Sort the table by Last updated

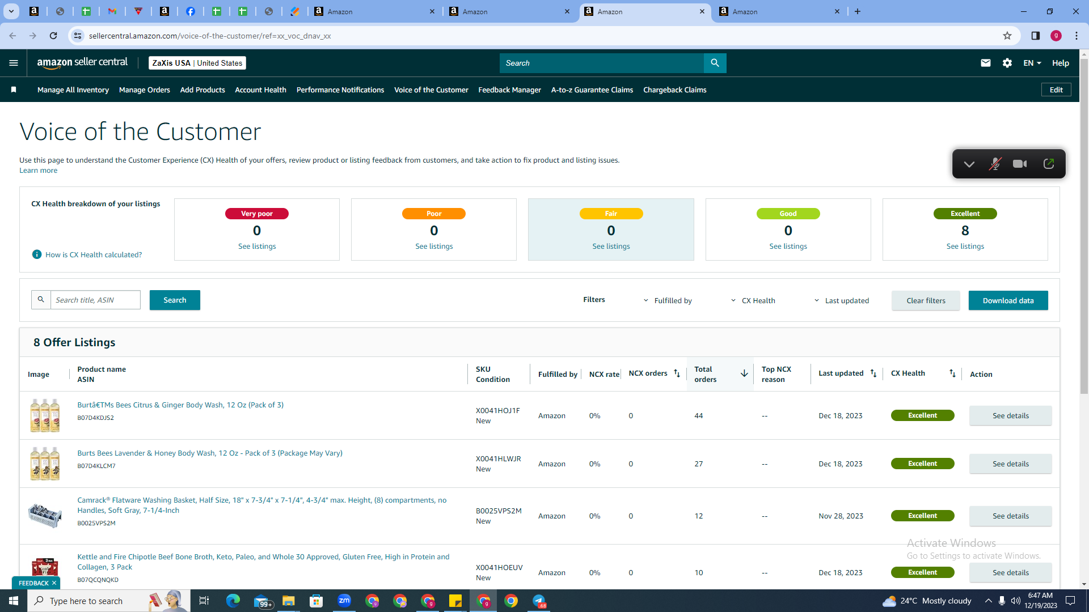pos(873,373)
